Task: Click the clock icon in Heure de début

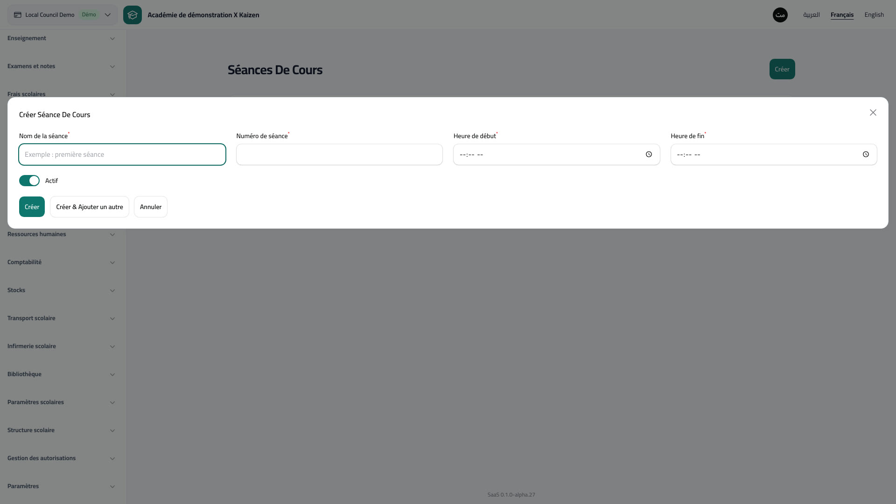Action: click(x=649, y=154)
